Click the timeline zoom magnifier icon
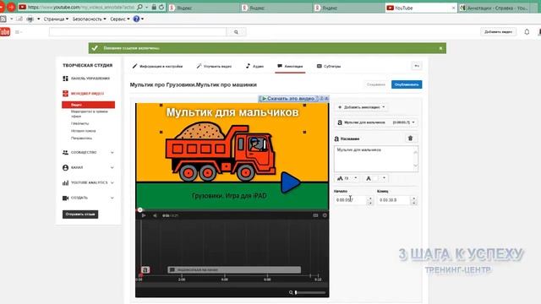Viewport: 541px width, 304px height. 291,293
